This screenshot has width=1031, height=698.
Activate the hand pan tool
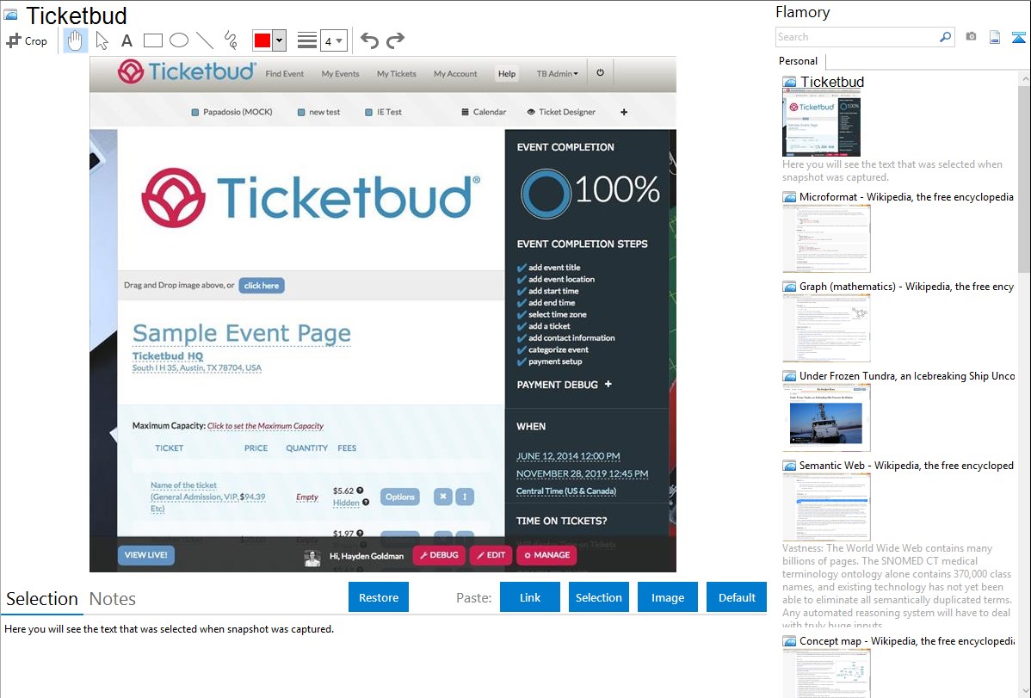pyautogui.click(x=75, y=40)
